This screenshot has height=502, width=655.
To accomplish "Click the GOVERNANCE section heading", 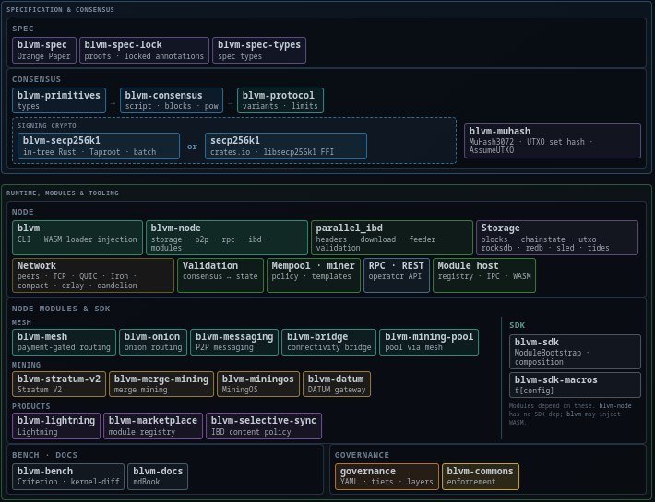I will (362, 455).
